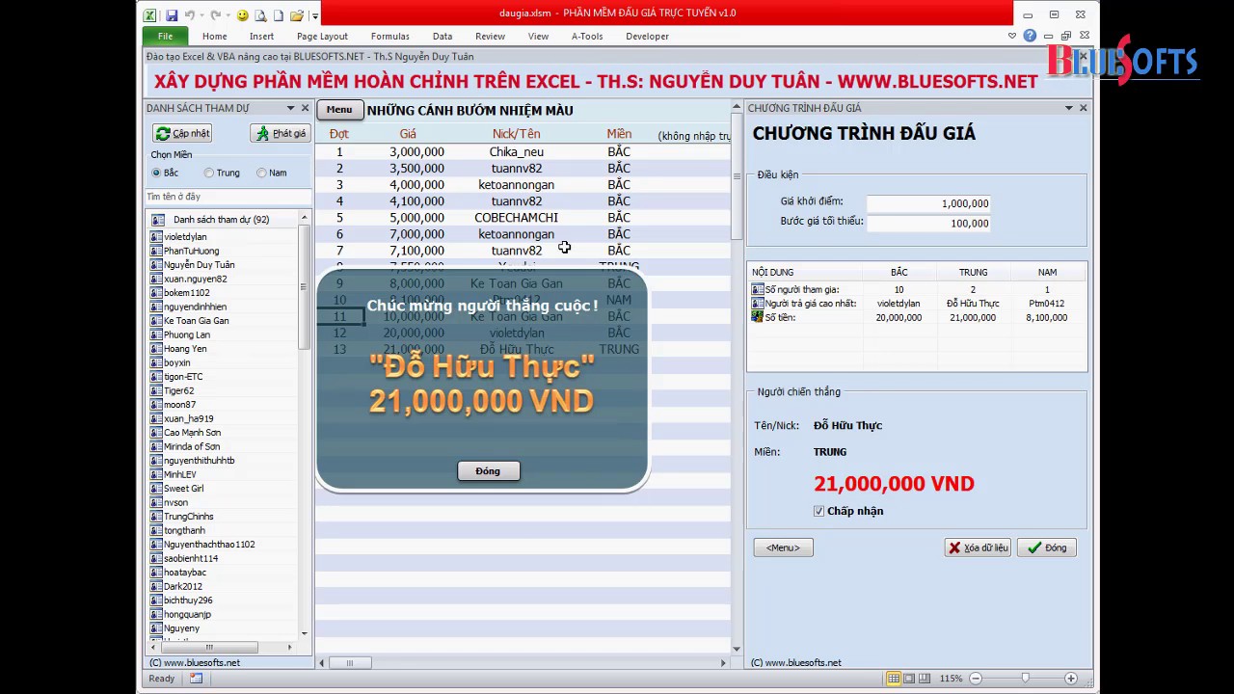Select hoataybac in participant list
1234x694 pixels.
pyautogui.click(x=184, y=572)
